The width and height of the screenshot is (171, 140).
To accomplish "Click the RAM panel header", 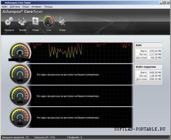I will click(148, 45).
